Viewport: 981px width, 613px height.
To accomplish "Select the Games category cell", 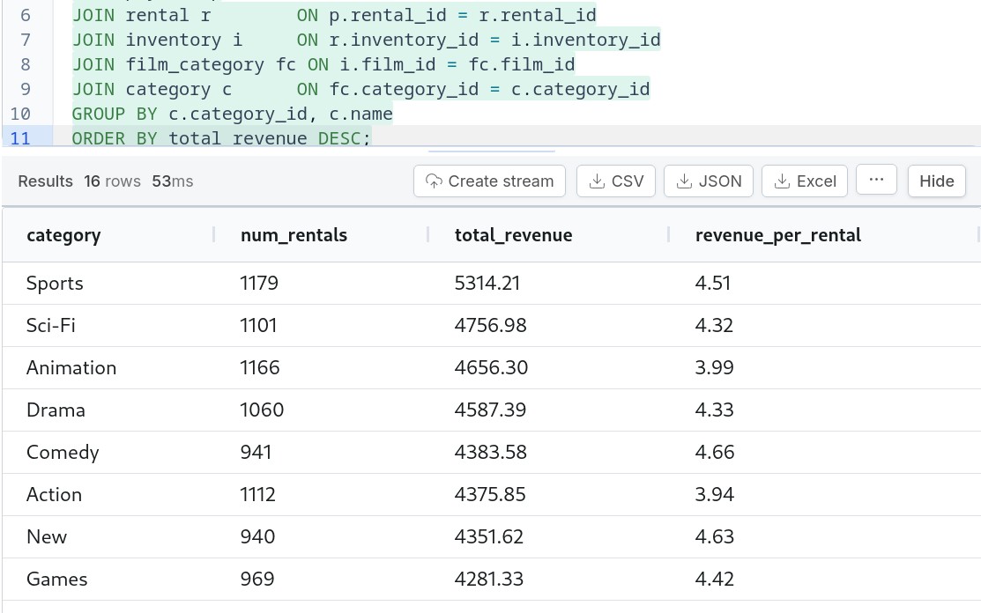I will coord(57,580).
